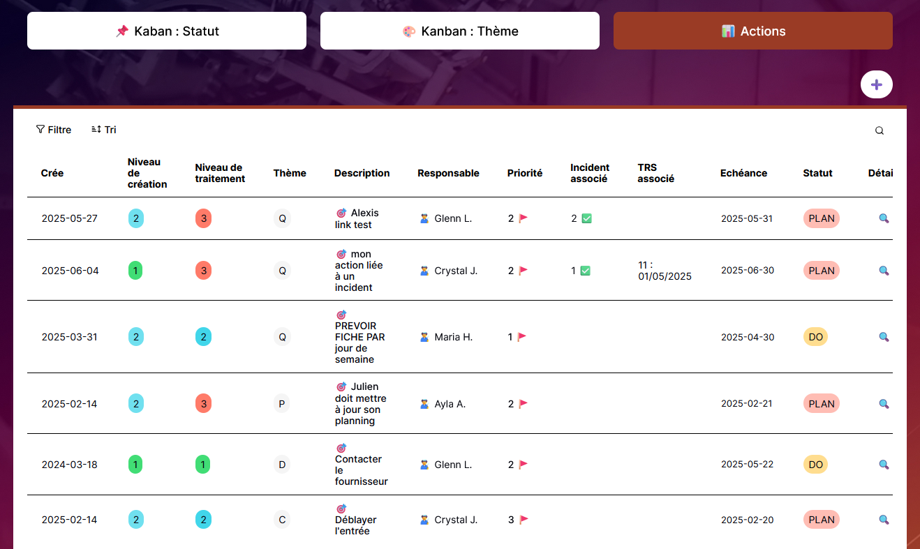Click treatment level 1 badge in 2024-03-18 row
Viewport: 920px width, 549px height.
(x=203, y=465)
